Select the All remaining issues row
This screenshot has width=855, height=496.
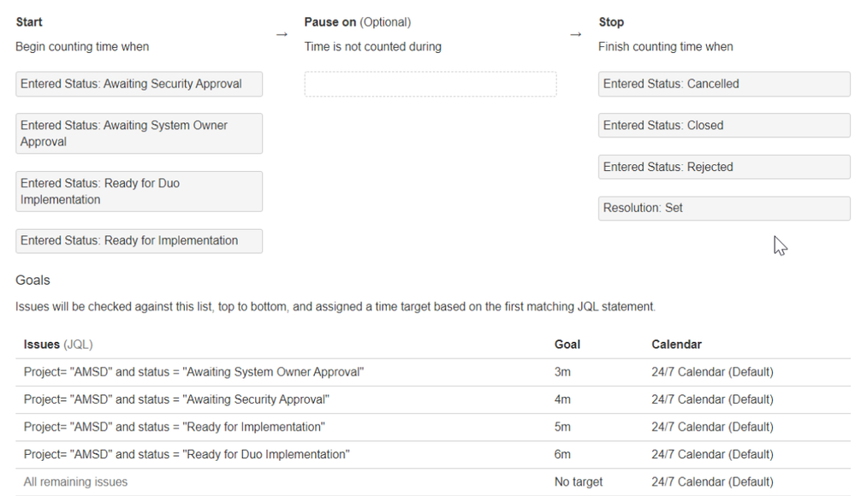click(x=433, y=481)
